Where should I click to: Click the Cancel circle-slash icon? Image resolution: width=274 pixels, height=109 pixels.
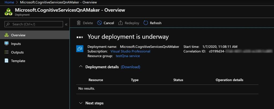tap(99, 23)
